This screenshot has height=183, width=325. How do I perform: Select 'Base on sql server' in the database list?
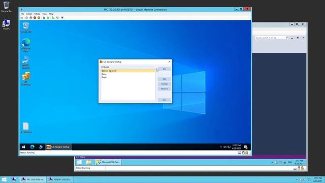click(x=128, y=71)
